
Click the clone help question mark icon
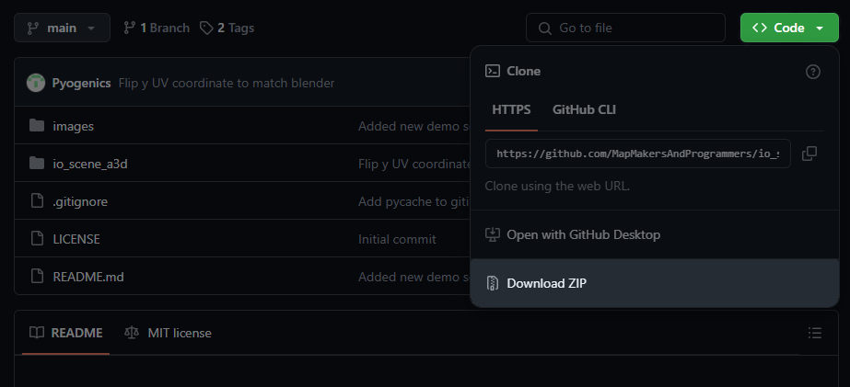click(812, 72)
